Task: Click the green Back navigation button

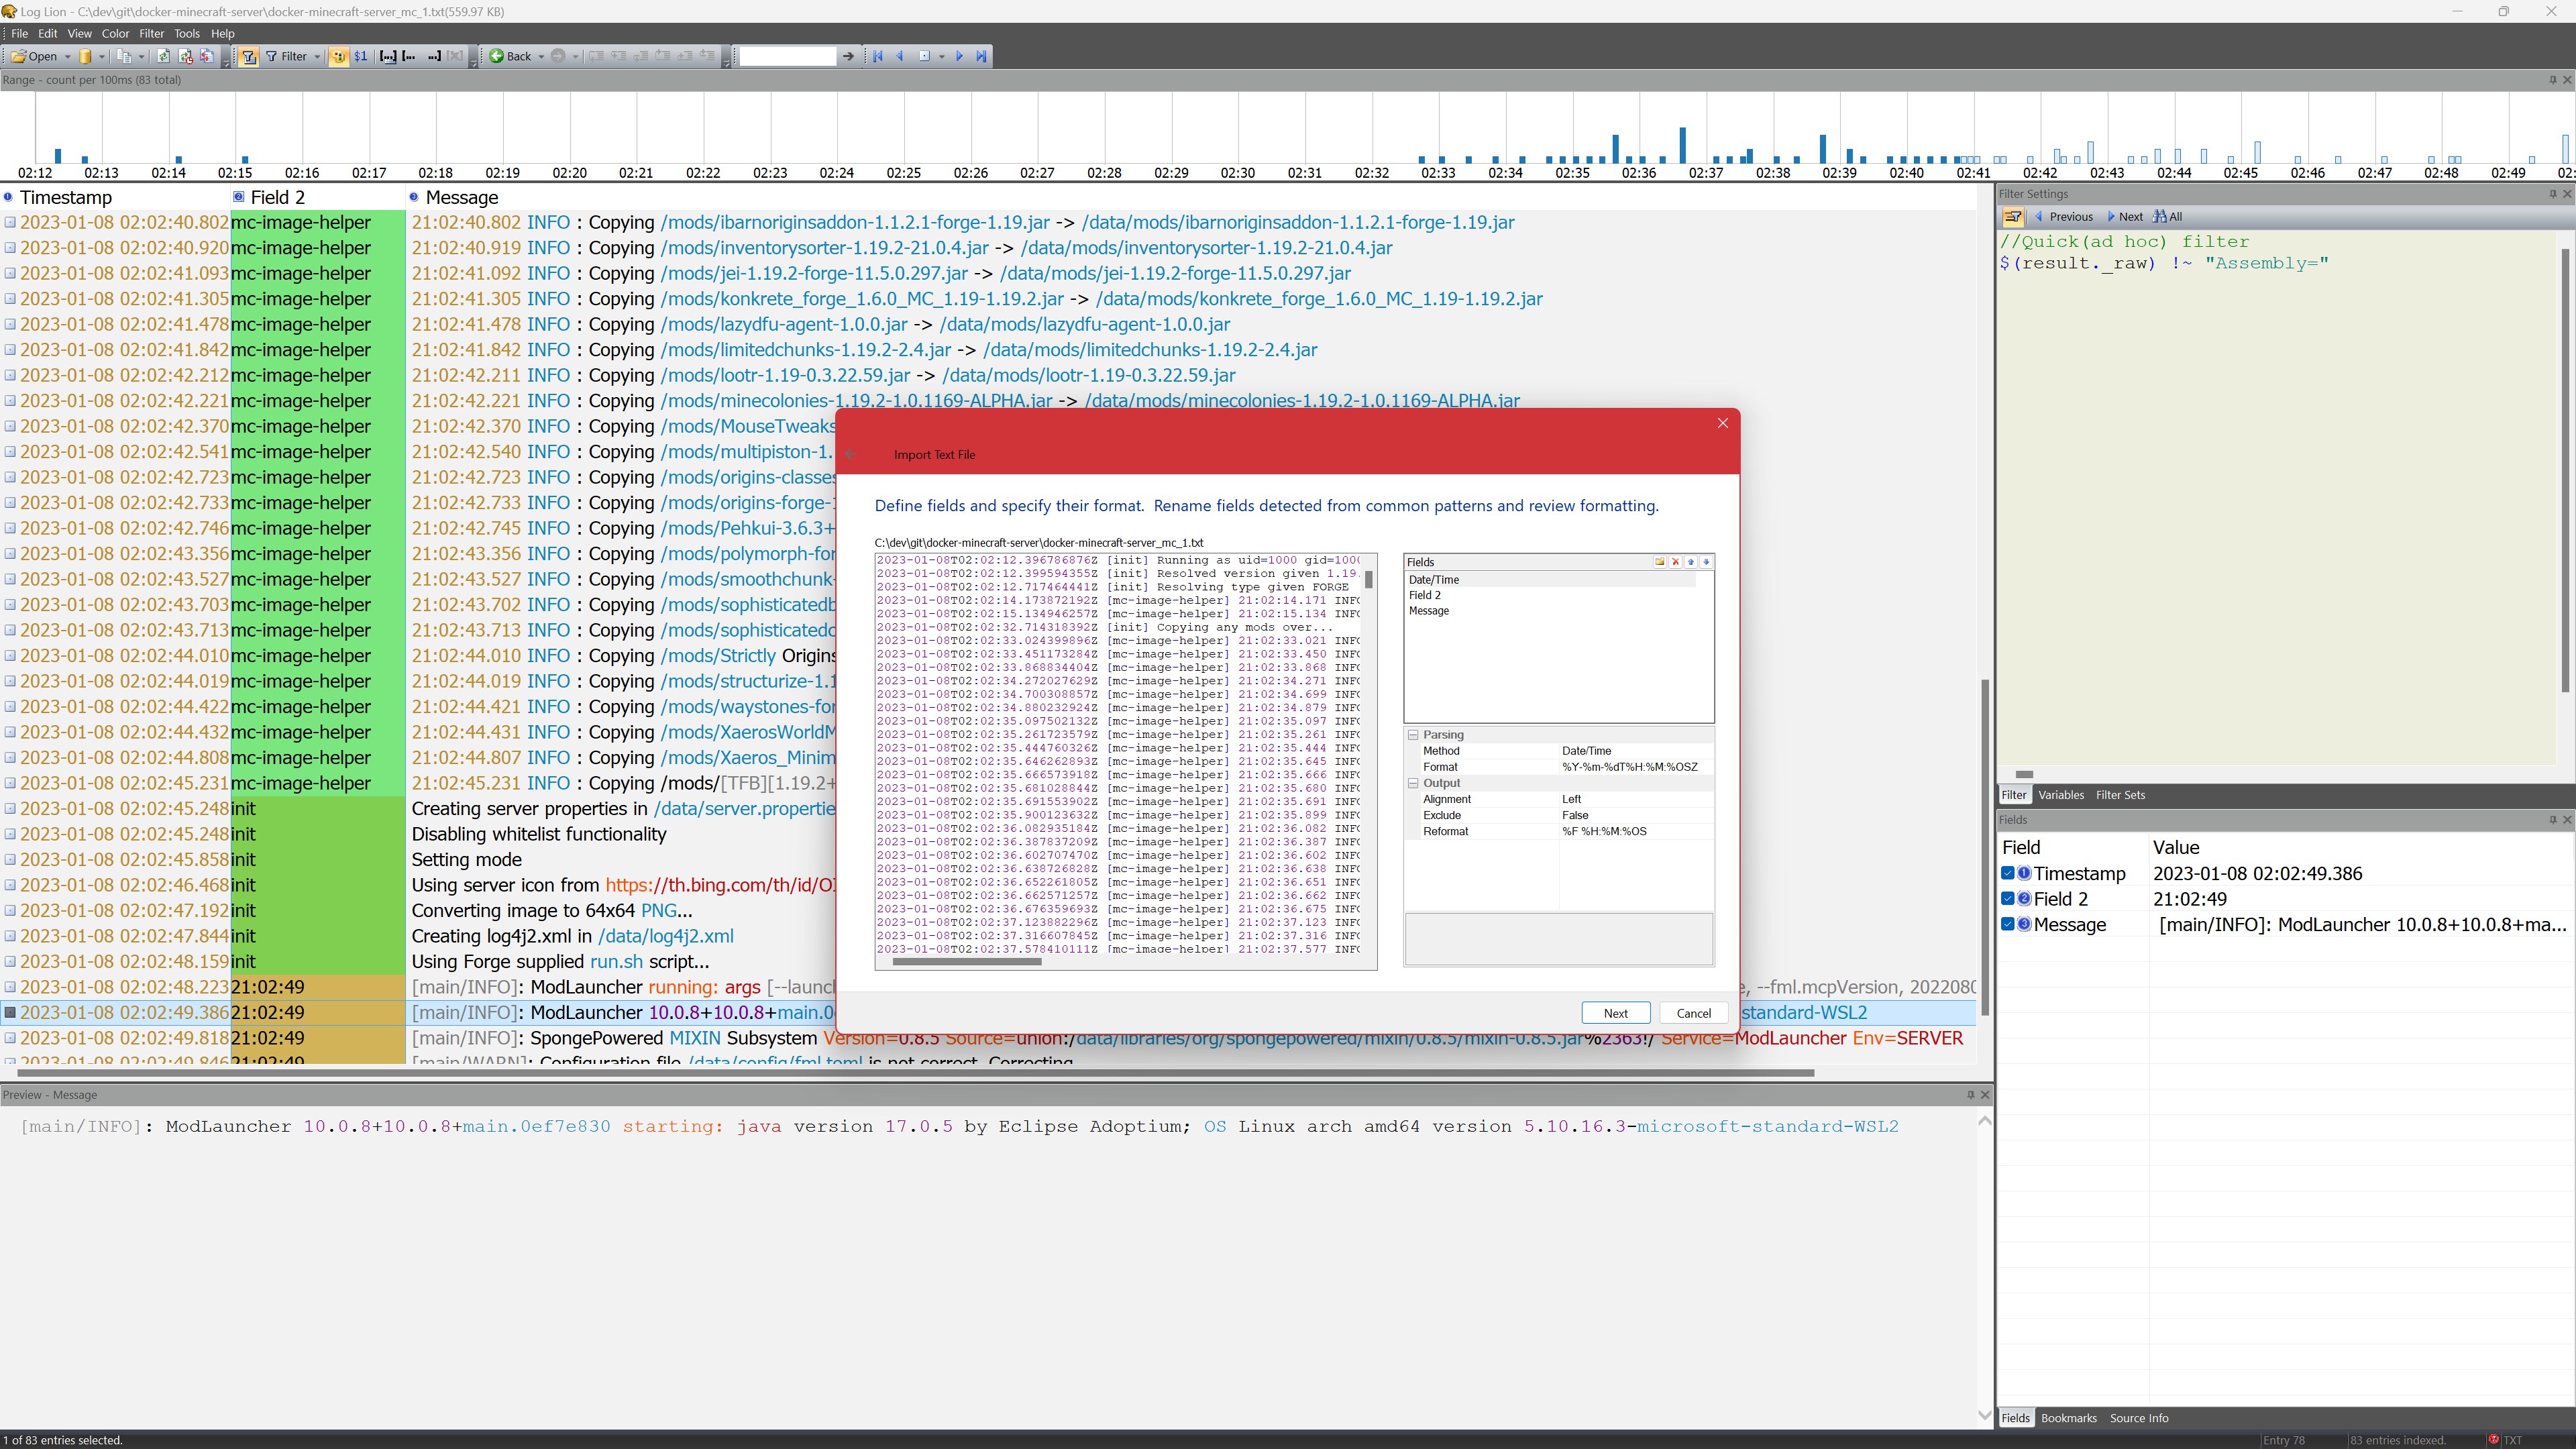Action: [511, 56]
